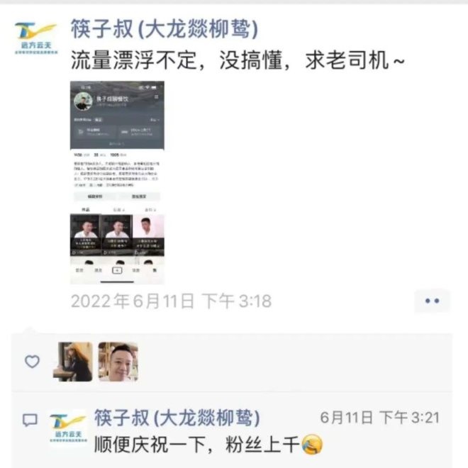The width and height of the screenshot is (468, 468).
Task: Open the two-dot more options button
Action: 432,301
